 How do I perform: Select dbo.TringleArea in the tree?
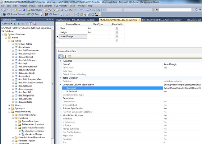(x=26, y=95)
